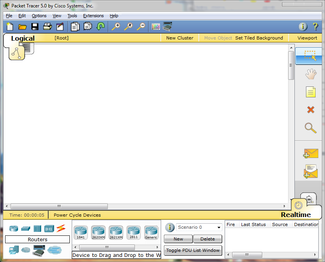This screenshot has height=262, width=325.
Task: Open a file with the folder icon
Action: point(22,27)
